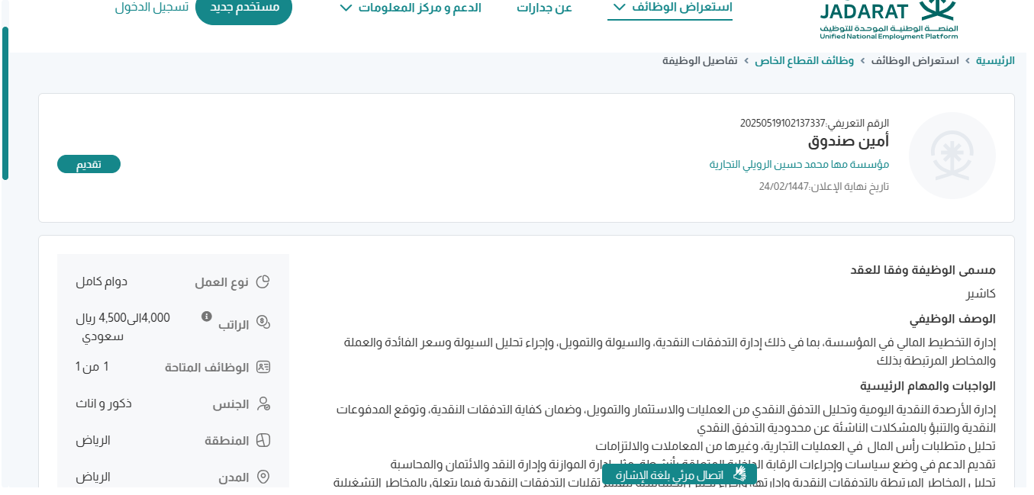
Task: Click the salary value 4,000 to 4,500
Action: point(123,326)
